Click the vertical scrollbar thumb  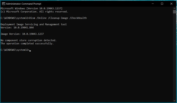click(x=174, y=12)
